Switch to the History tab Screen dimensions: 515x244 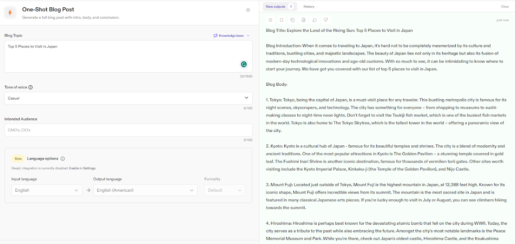click(x=309, y=6)
